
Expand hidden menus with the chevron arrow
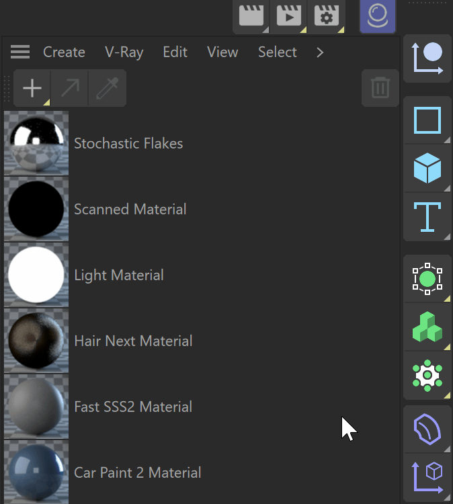[x=319, y=52]
